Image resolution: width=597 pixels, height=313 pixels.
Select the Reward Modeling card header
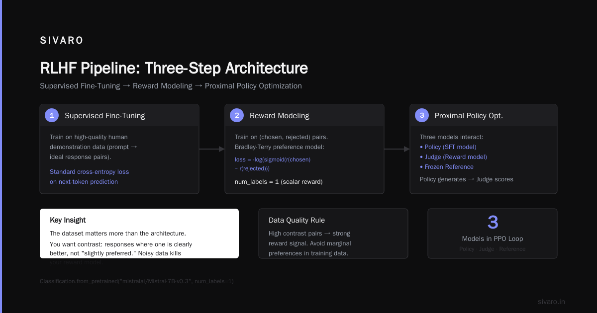pos(304,115)
